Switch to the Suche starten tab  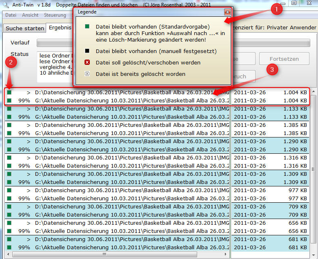[x=25, y=28]
